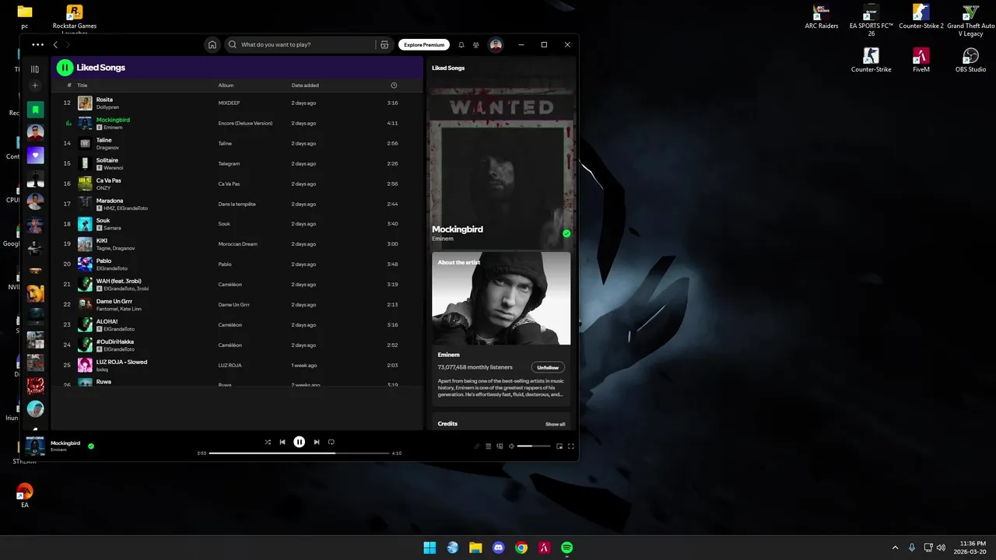
Task: Sort by the Date added column header
Action: click(305, 86)
